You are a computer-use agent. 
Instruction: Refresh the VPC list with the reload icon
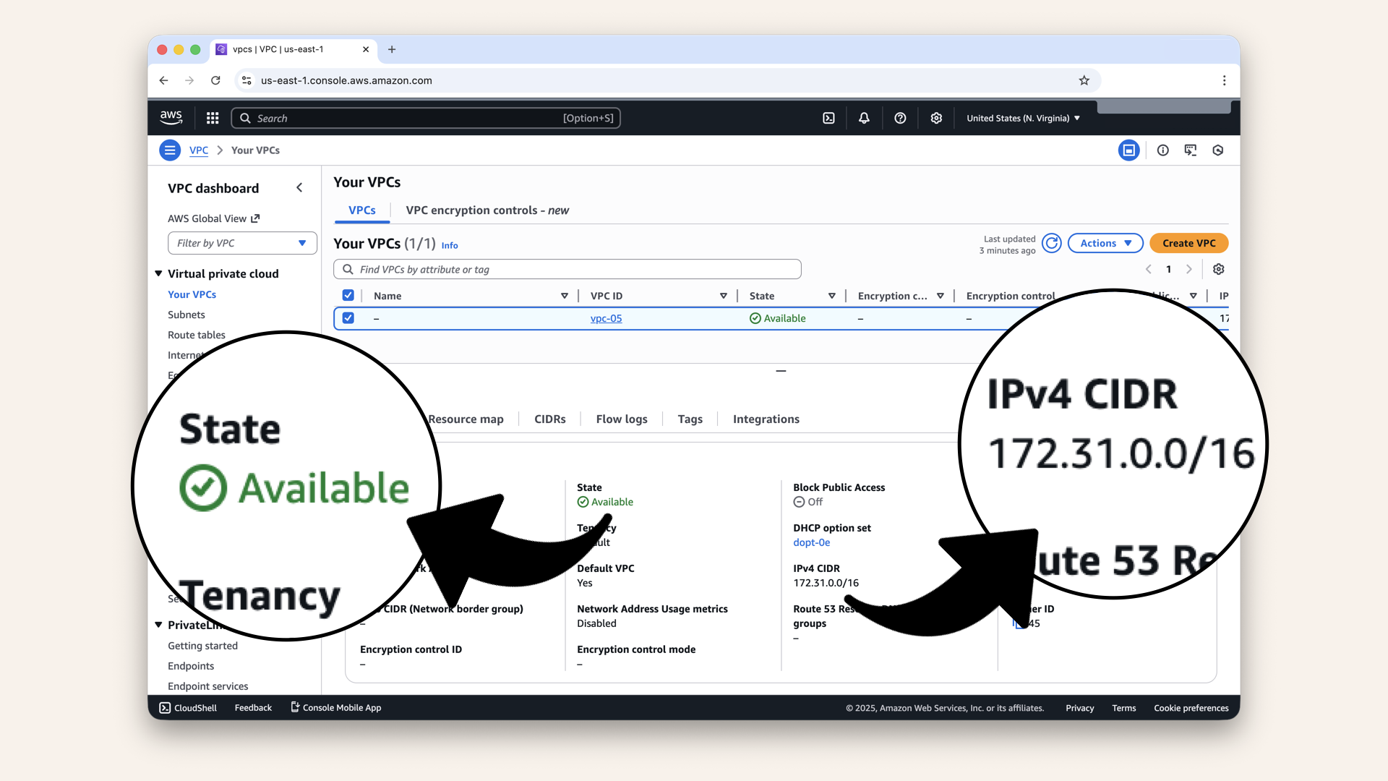click(1052, 243)
